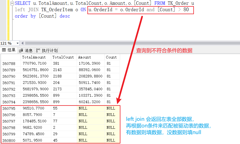240x144 pixels.
Task: Click the cell 178485.5100
Action: 36,121
